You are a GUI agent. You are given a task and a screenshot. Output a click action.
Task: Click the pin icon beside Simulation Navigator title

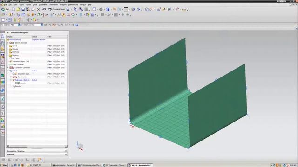pos(8,33)
